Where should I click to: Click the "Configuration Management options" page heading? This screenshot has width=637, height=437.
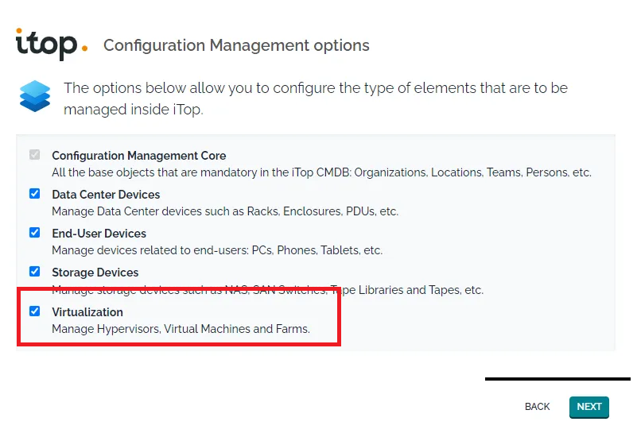(236, 45)
